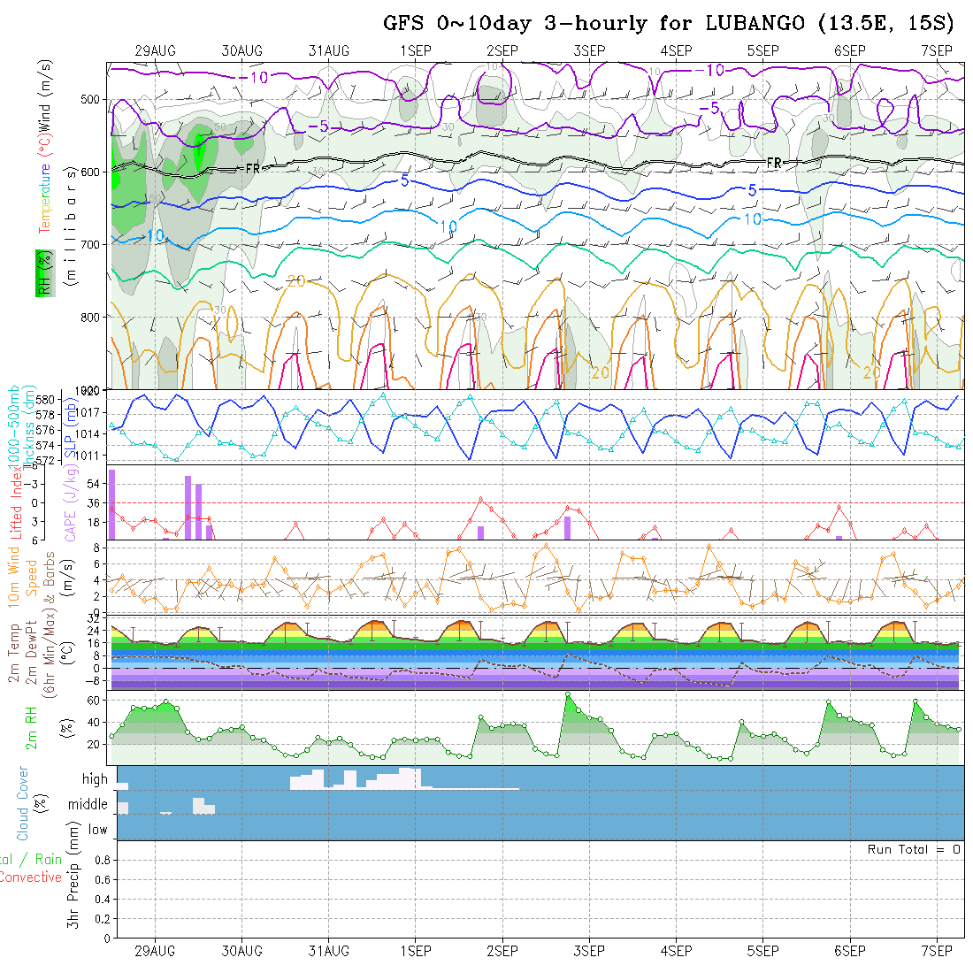The height and width of the screenshot is (973, 973).
Task: Select the 0.8 precipitation tick label
Action: 103,860
